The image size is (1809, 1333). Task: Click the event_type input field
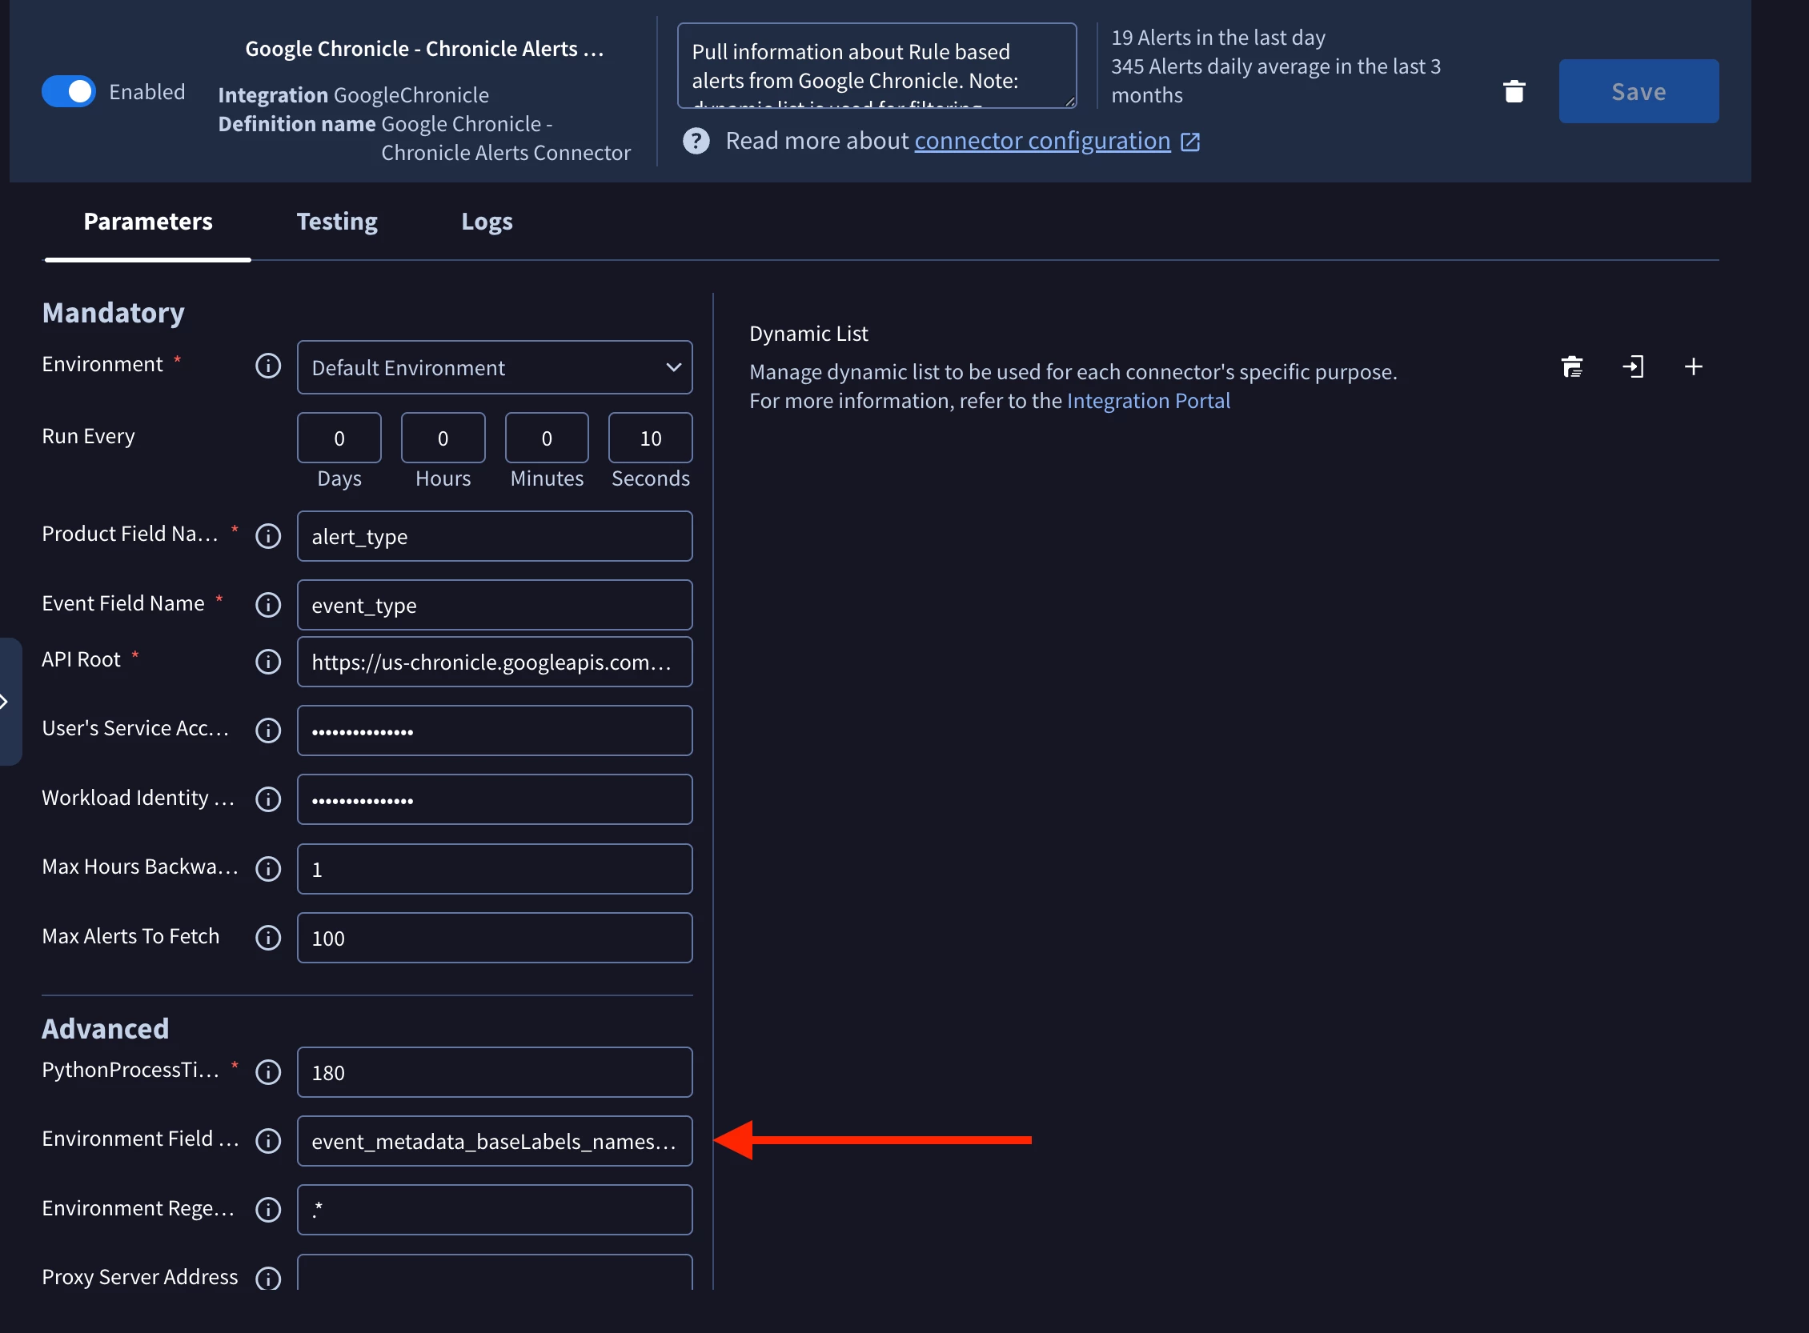tap(494, 605)
